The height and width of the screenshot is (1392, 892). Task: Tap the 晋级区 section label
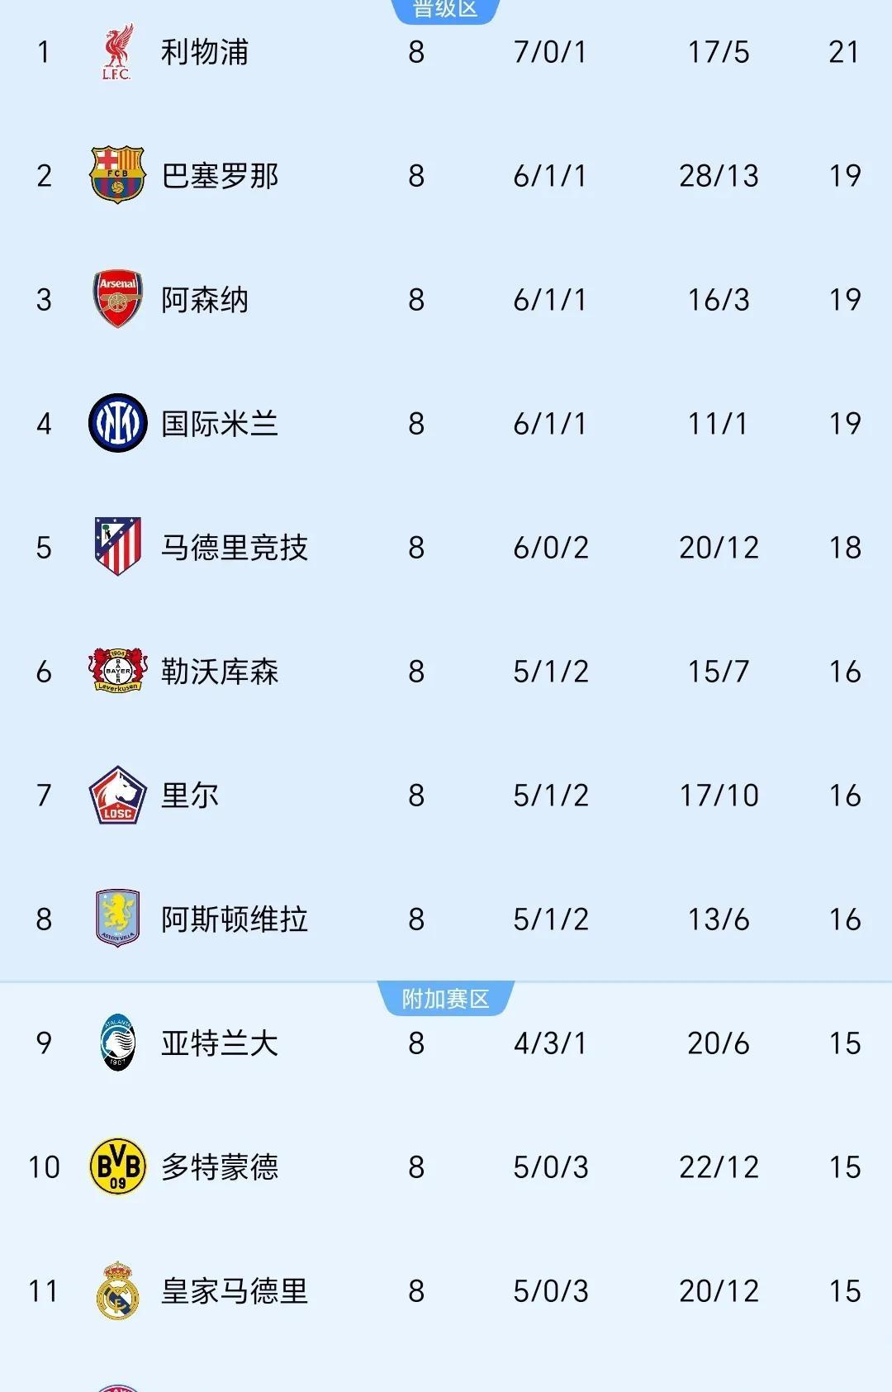(445, 9)
